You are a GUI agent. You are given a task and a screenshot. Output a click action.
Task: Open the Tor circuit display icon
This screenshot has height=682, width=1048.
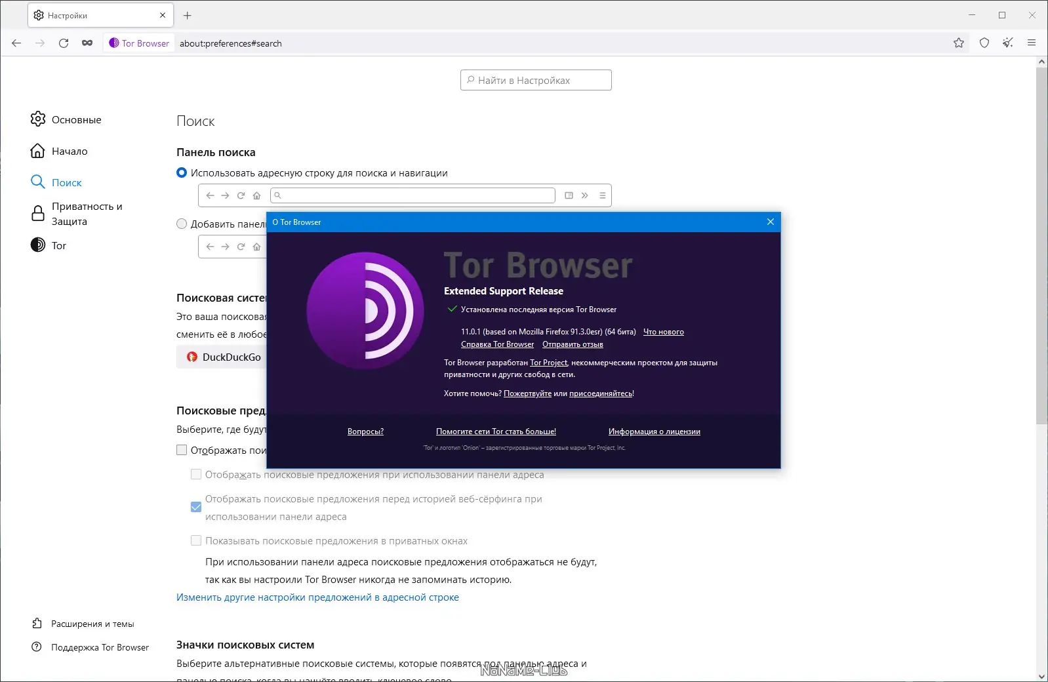tap(87, 43)
